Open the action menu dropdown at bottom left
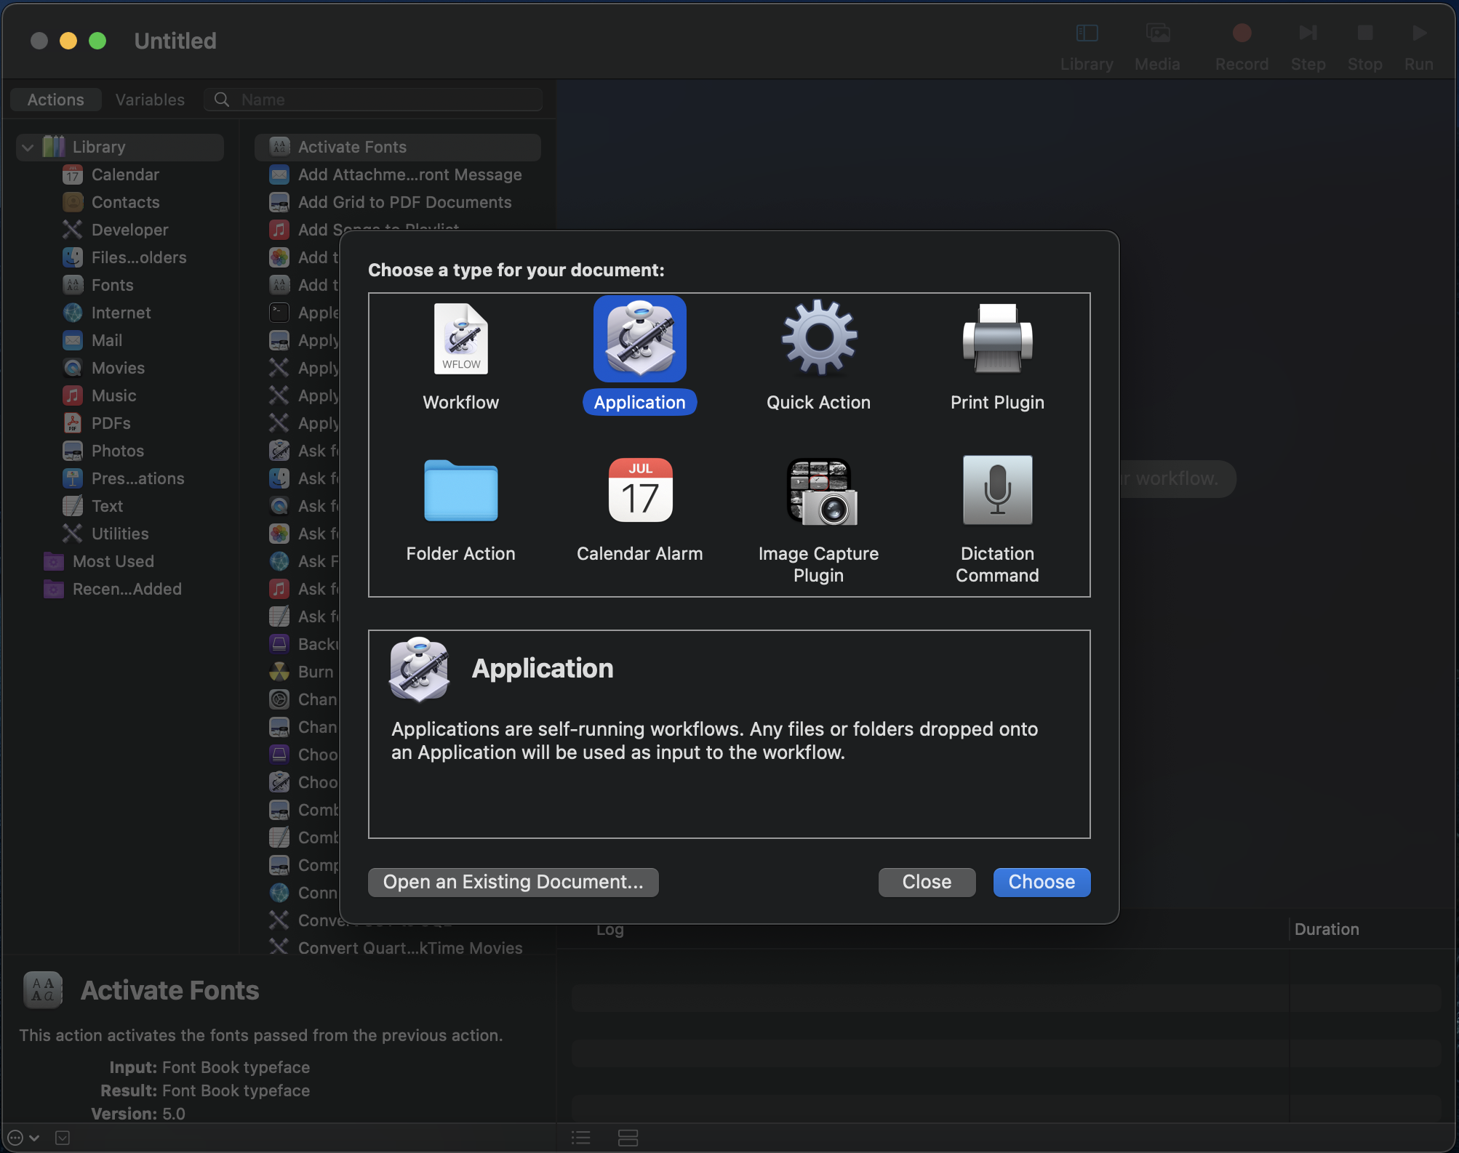Viewport: 1459px width, 1153px height. tap(22, 1138)
